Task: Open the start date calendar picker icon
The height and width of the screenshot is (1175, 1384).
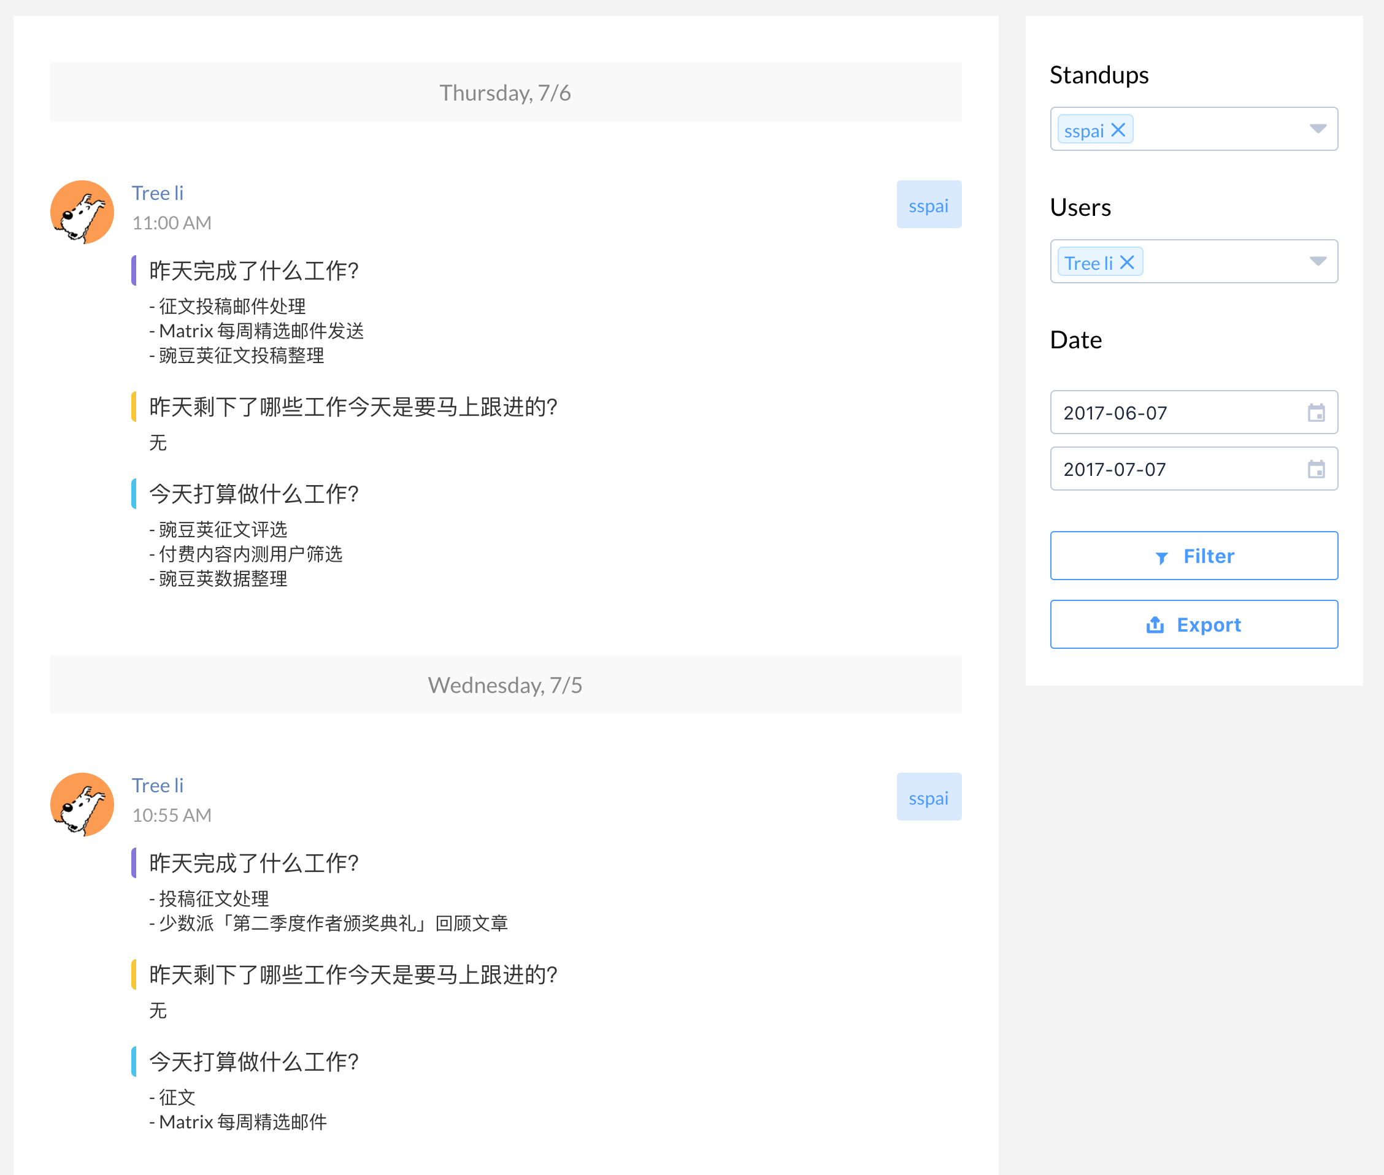Action: pyautogui.click(x=1316, y=413)
